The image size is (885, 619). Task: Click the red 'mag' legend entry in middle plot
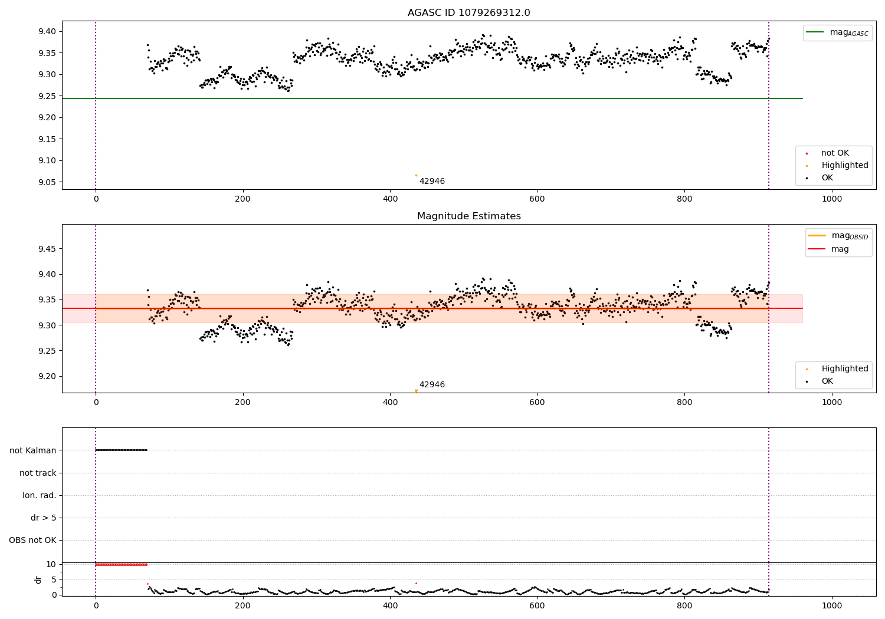[x=828, y=249]
